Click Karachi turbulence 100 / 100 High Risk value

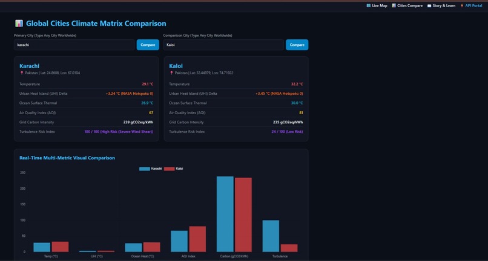coord(119,132)
